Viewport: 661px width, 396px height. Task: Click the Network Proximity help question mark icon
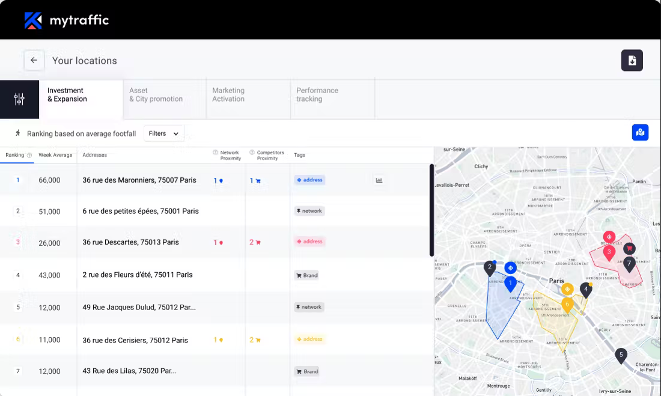(x=215, y=152)
